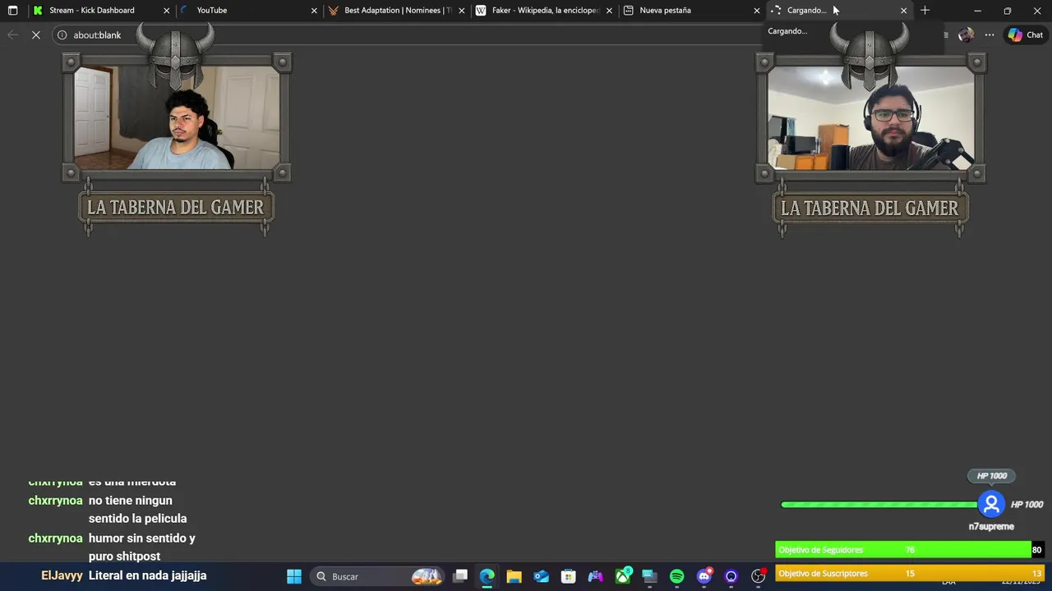Screen dimensions: 1052x591
Task: Click chat message 'Literal en nada jajjajja'
Action: tap(148, 575)
